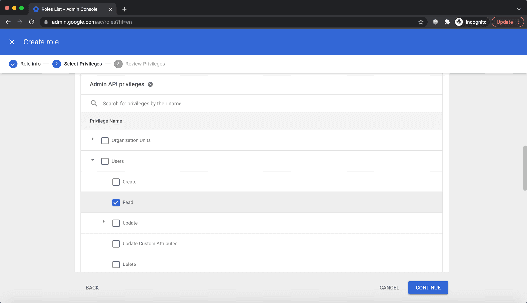Click the Incognito profile icon
Screen dimensions: 527x303
tap(459, 22)
